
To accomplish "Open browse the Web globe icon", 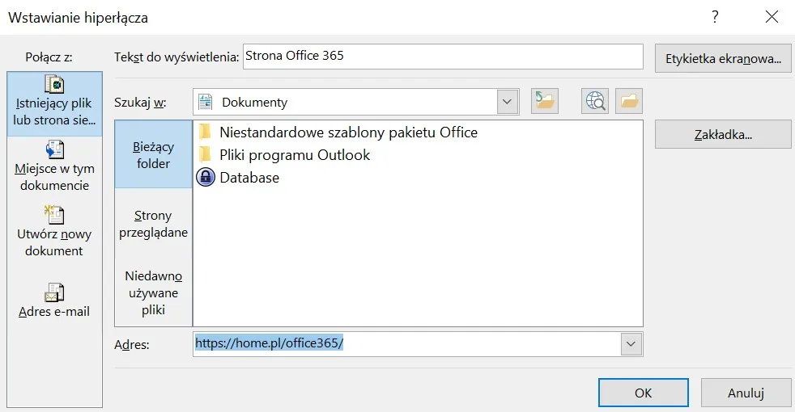I will [x=595, y=101].
